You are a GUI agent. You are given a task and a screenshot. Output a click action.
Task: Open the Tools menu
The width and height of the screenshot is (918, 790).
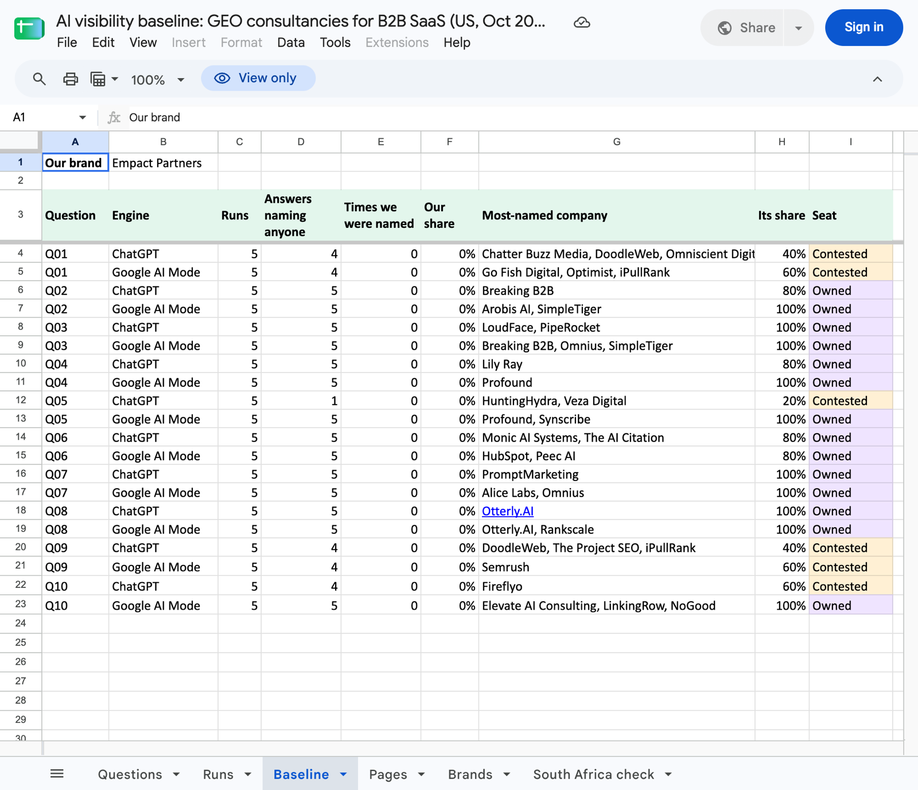click(x=335, y=42)
